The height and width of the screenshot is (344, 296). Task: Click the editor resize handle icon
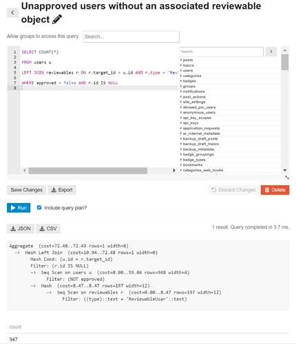287,178
